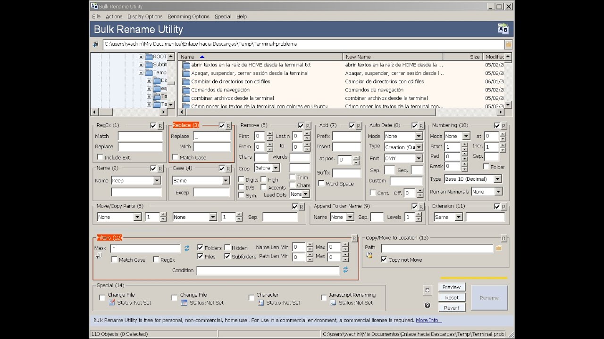Open the Crop Before dropdown

tap(276, 168)
